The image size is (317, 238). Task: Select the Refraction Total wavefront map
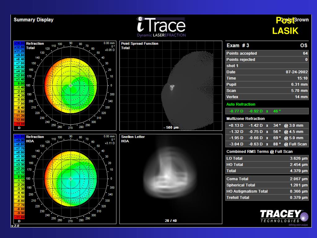[x=71, y=86]
